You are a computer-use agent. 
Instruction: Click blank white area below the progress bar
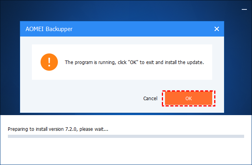[126, 153]
